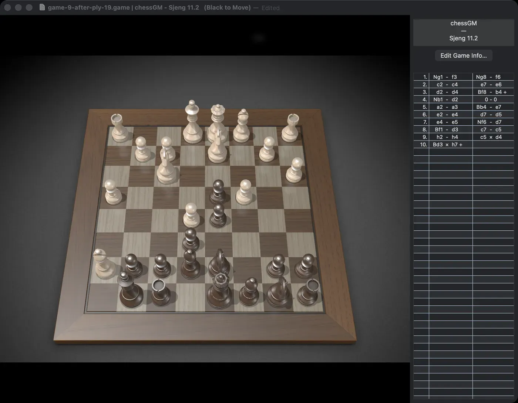Click the white bishop on c1

(x=242, y=126)
